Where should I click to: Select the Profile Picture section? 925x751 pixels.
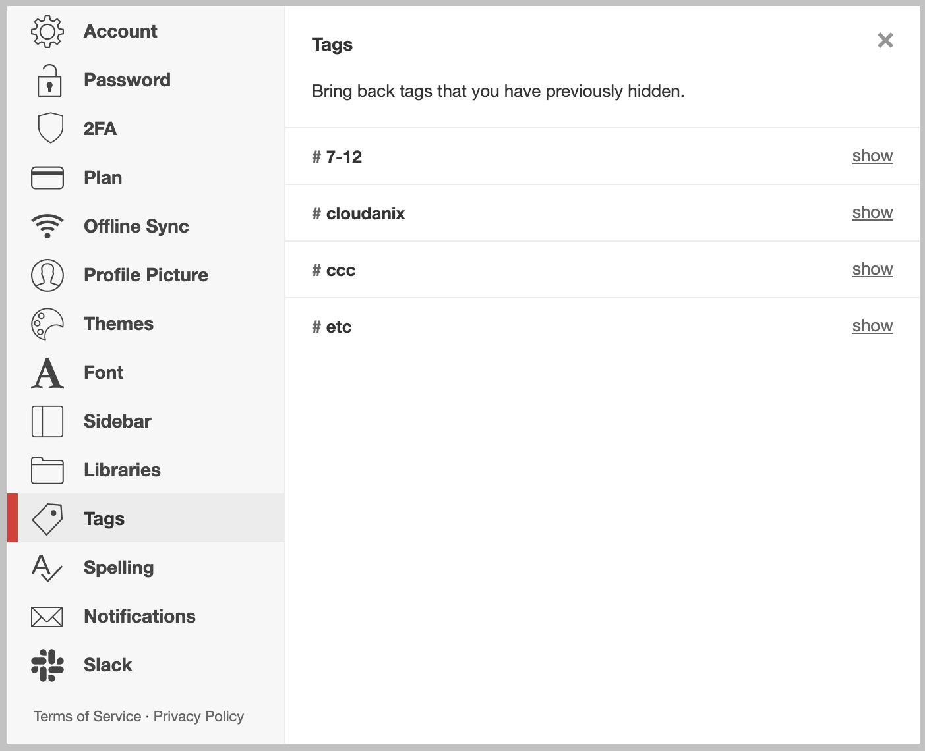click(x=146, y=275)
